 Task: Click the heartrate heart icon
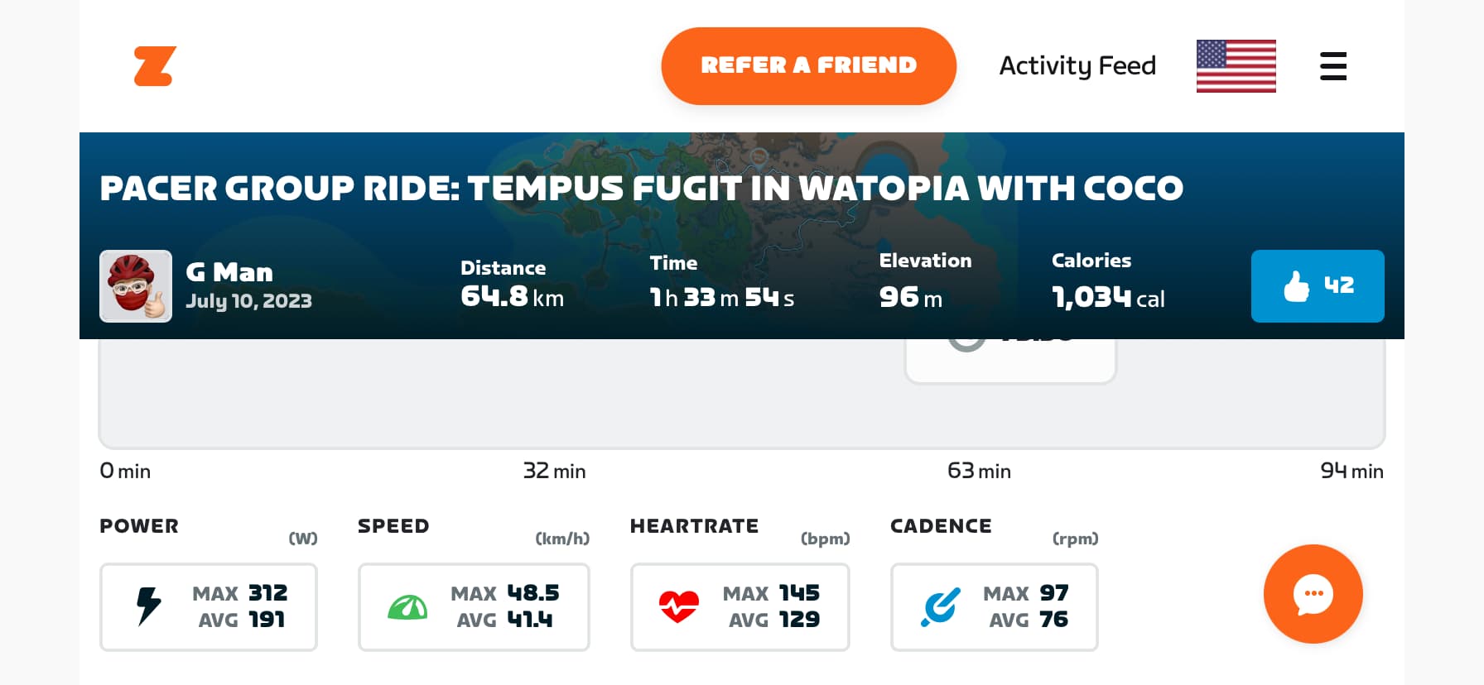click(x=679, y=607)
